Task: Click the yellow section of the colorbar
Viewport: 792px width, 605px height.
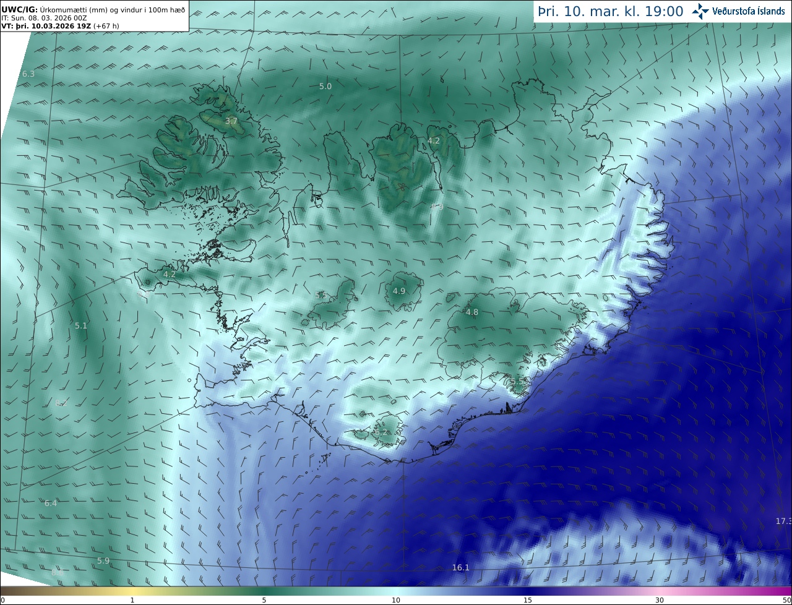Action: pos(133,591)
